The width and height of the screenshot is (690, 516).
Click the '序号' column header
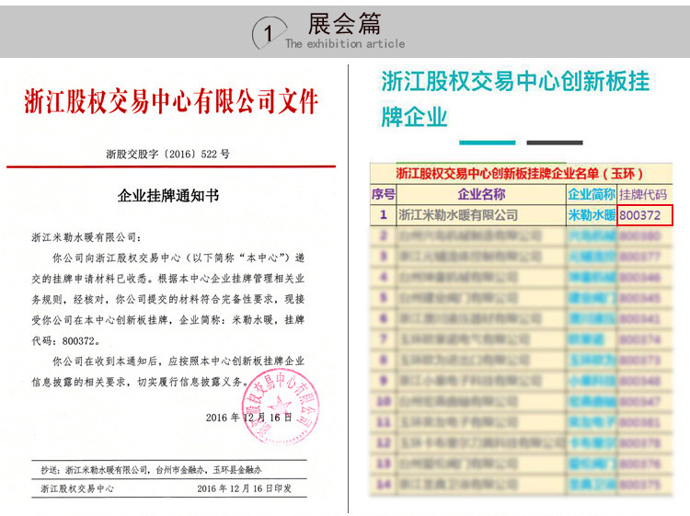click(384, 194)
